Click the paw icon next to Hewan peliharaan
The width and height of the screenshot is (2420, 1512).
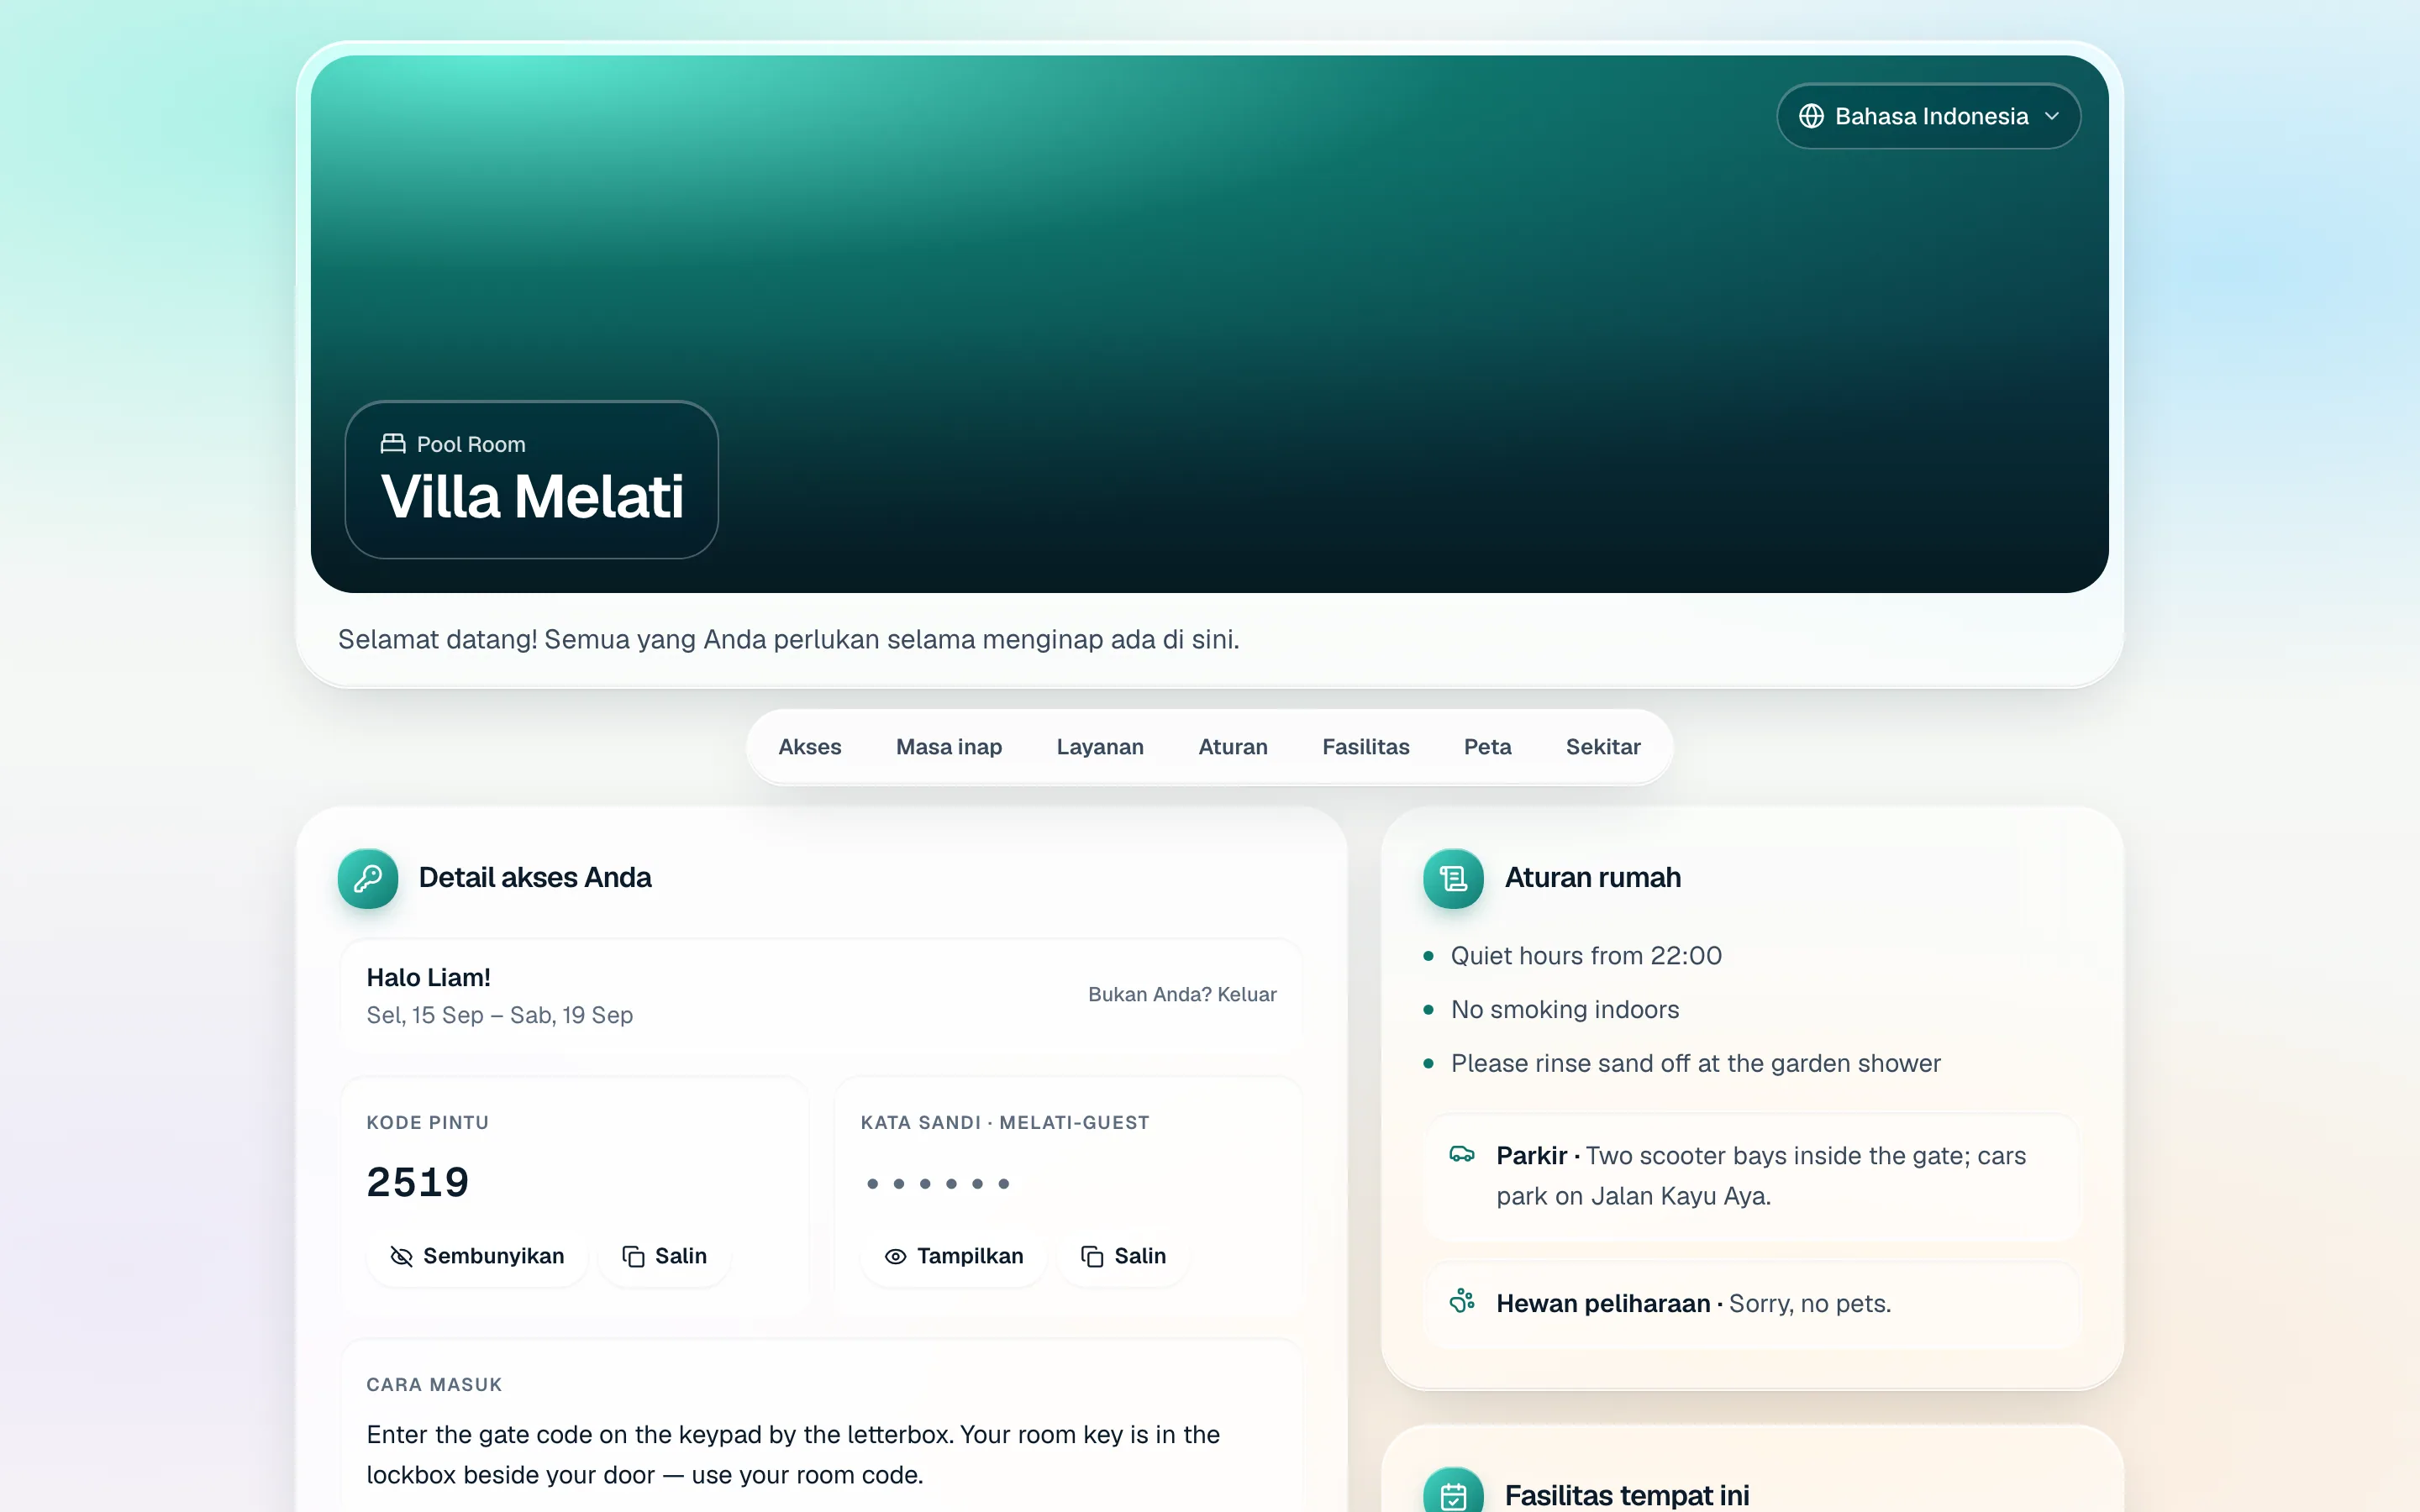(x=1462, y=1301)
